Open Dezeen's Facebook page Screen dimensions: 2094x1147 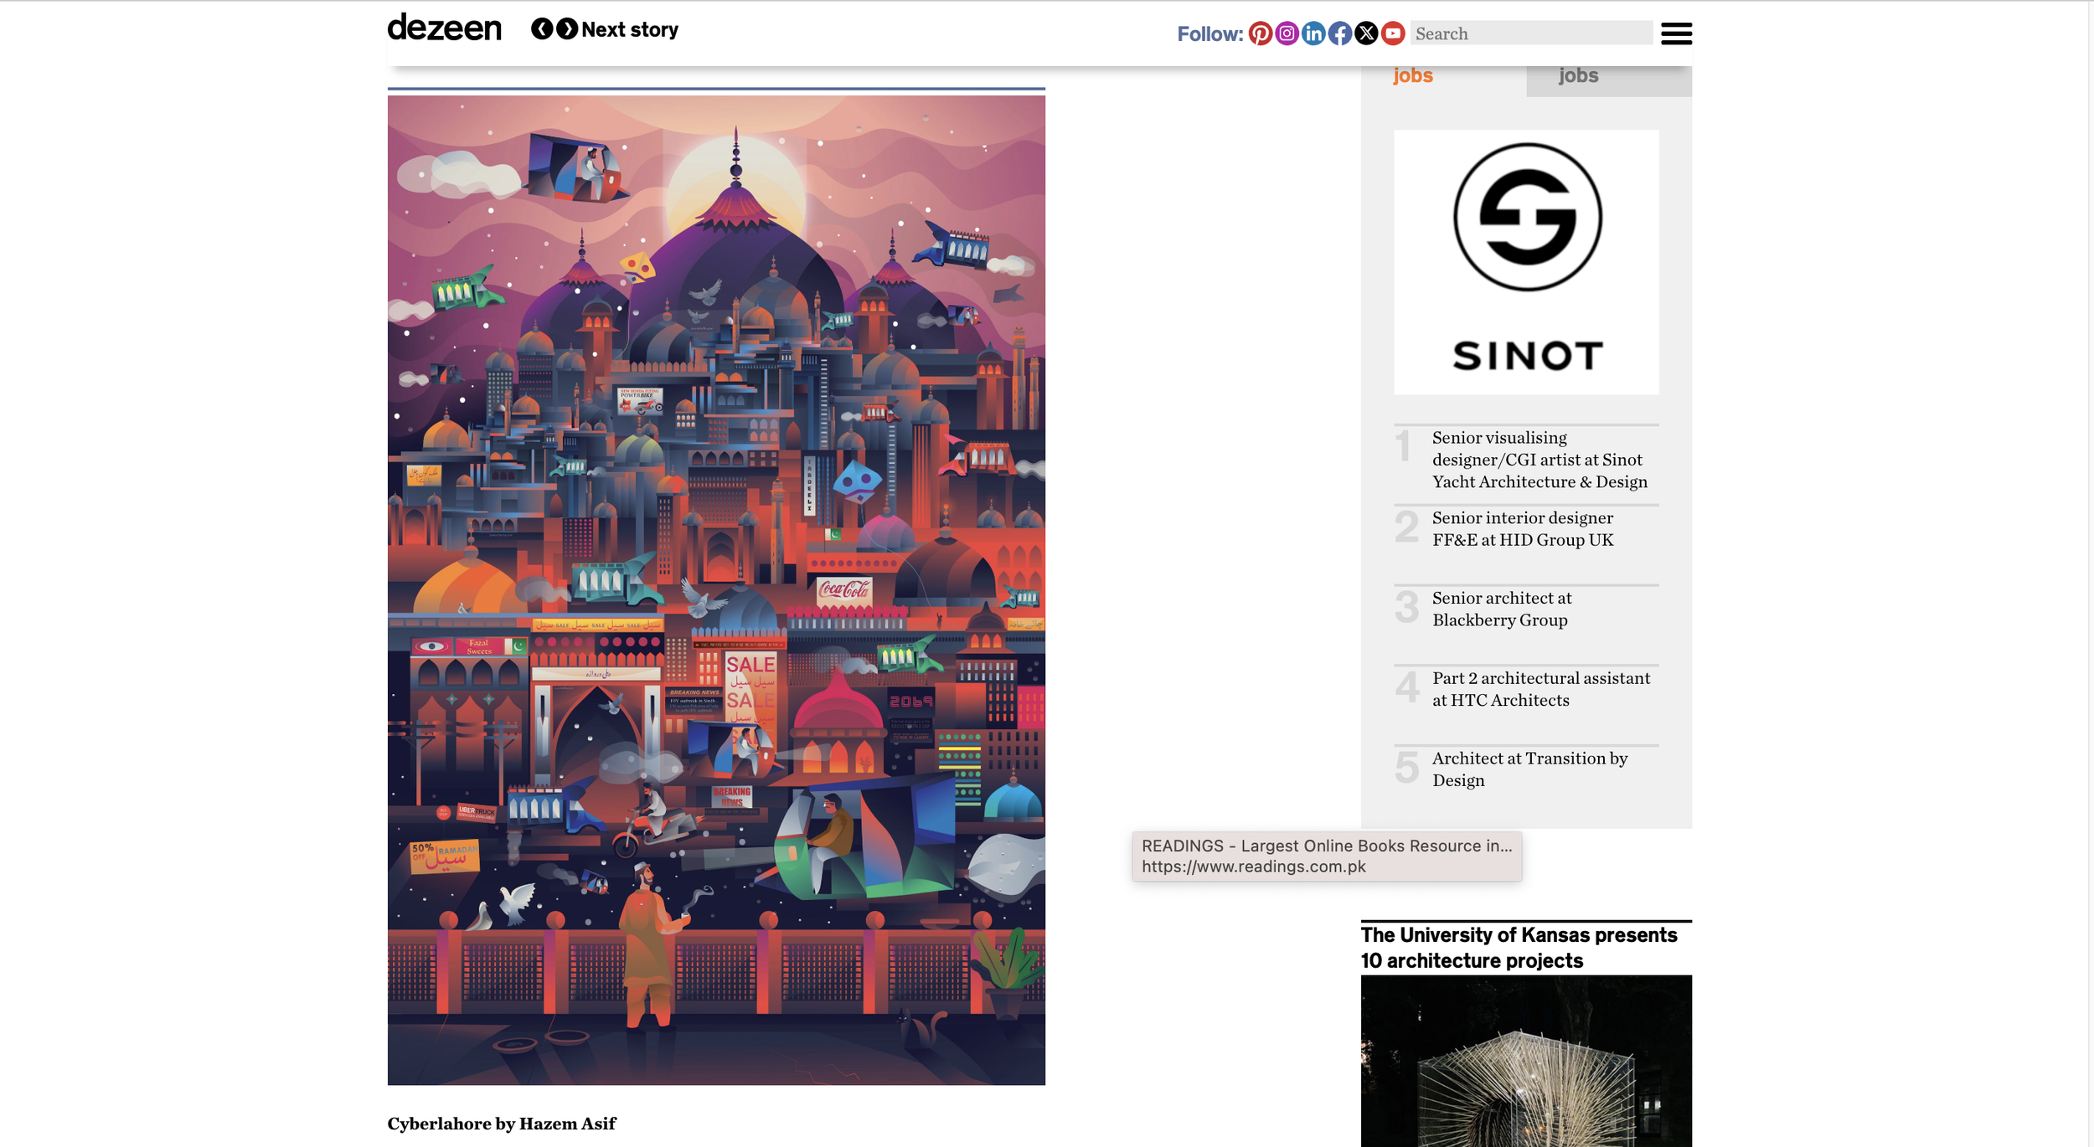(x=1339, y=33)
